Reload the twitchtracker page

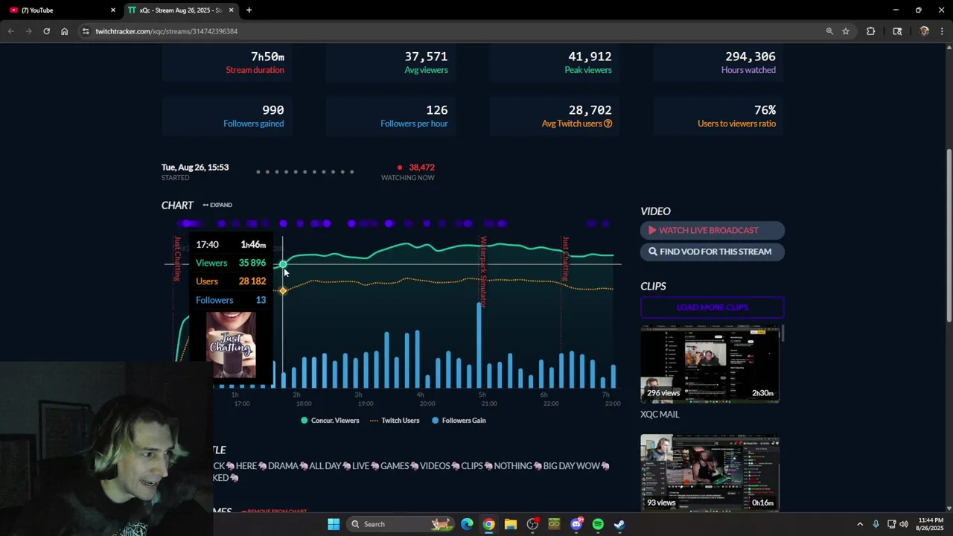pos(46,31)
